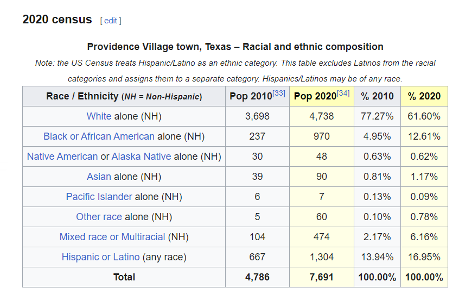Click citation [34] next to Pop 2020

(343, 93)
